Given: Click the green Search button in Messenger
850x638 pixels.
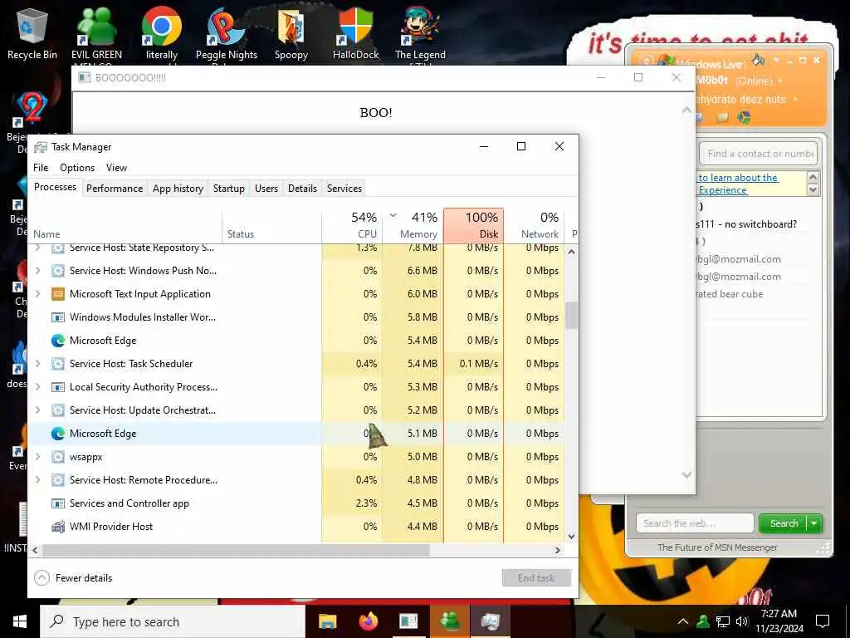Looking at the screenshot, I should (784, 523).
